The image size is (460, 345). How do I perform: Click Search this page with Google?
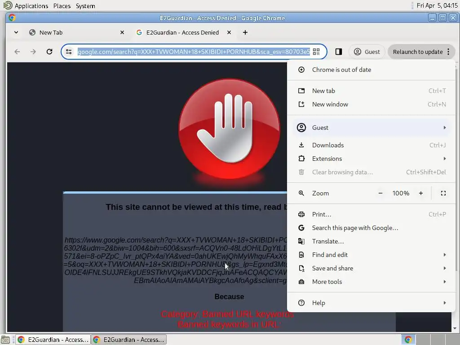(x=371, y=228)
